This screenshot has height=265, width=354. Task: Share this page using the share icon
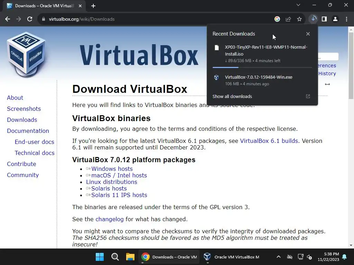(288, 19)
